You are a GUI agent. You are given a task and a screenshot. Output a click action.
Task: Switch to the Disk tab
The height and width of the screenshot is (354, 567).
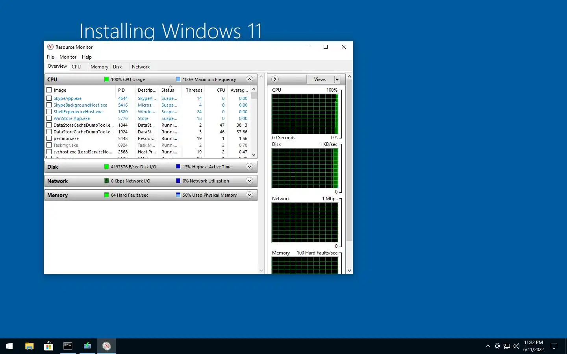(117, 67)
